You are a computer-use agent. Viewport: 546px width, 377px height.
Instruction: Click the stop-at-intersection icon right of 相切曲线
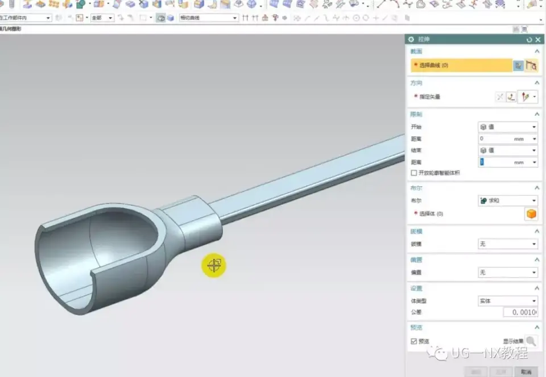tap(245, 18)
